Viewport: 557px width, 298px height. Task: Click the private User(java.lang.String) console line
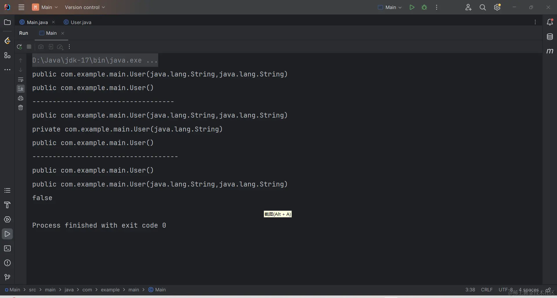pos(127,129)
